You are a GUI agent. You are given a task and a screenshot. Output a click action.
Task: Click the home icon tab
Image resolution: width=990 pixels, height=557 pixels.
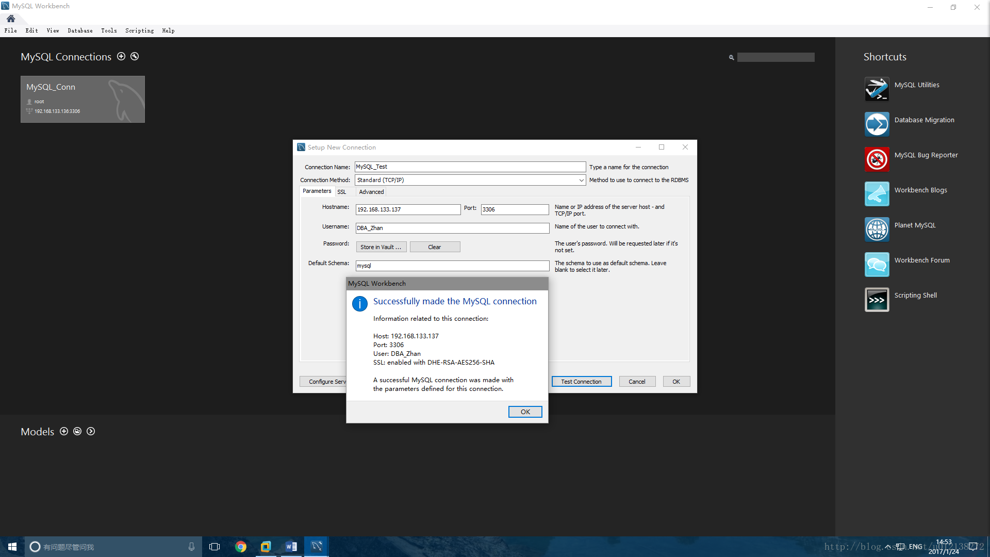pyautogui.click(x=11, y=19)
